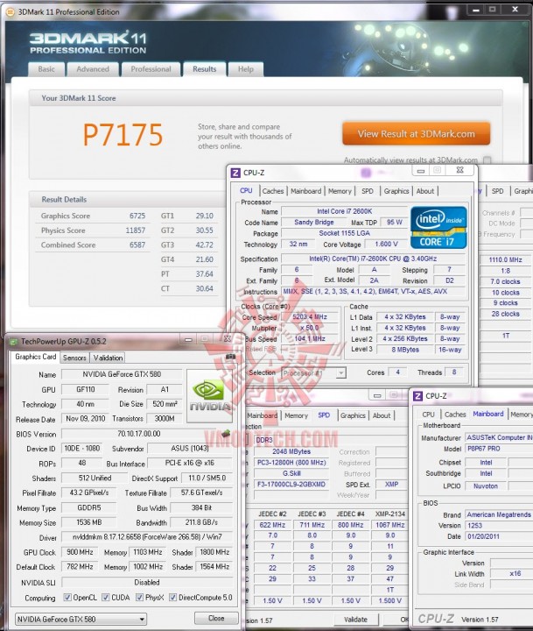The width and height of the screenshot is (533, 631).
Task: Click the P7175 score text
Action: point(123,135)
